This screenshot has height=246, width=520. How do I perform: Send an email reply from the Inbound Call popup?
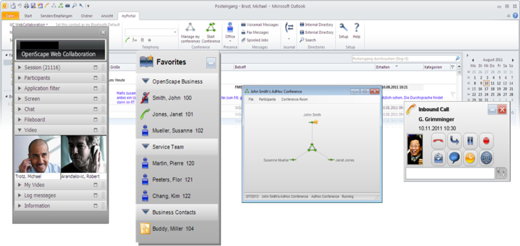pos(438,158)
